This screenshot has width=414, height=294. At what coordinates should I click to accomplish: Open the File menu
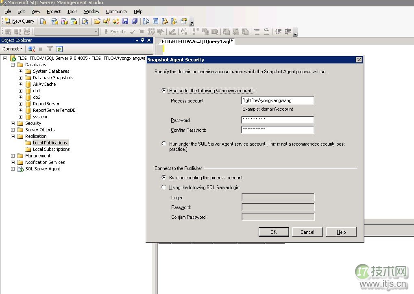click(8, 11)
